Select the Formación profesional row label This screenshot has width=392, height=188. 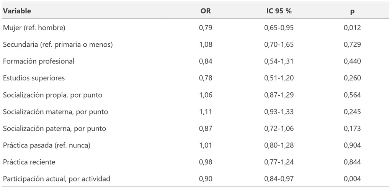point(39,61)
